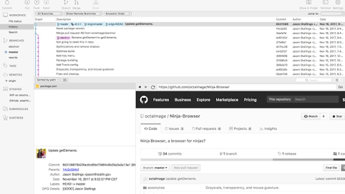Click the New pull request button
Screen dimensions: 345x194
pos(186,168)
